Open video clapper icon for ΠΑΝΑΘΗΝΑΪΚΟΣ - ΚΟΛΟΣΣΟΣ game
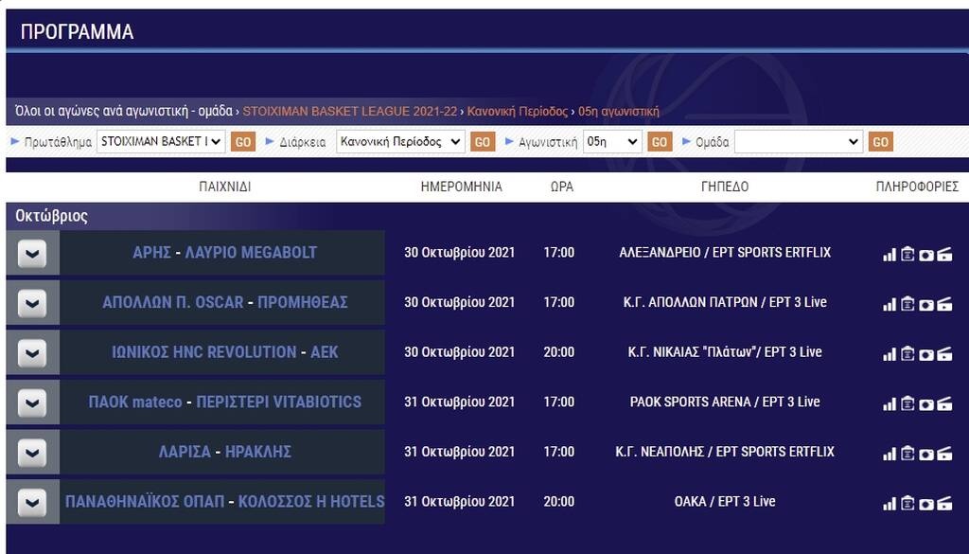 [x=944, y=503]
